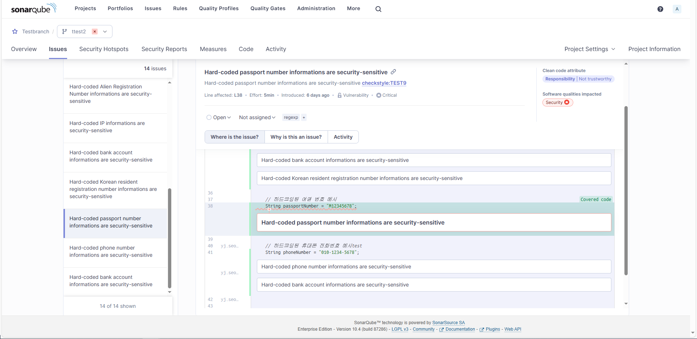Open the More menu in the top bar

pos(353,8)
